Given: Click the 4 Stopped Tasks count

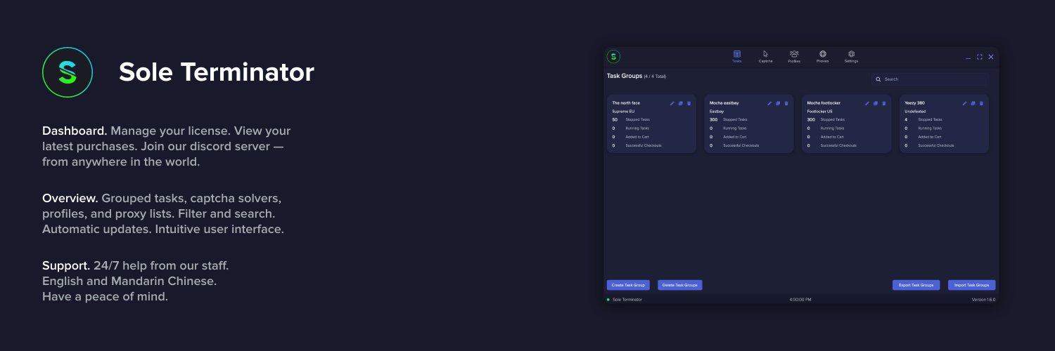Looking at the screenshot, I should [x=906, y=119].
